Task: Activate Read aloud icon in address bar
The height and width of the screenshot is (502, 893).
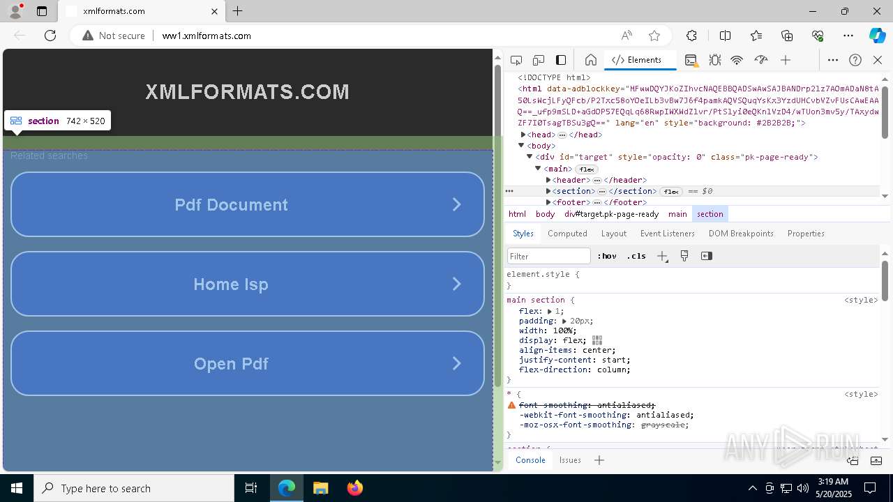Action: [626, 36]
